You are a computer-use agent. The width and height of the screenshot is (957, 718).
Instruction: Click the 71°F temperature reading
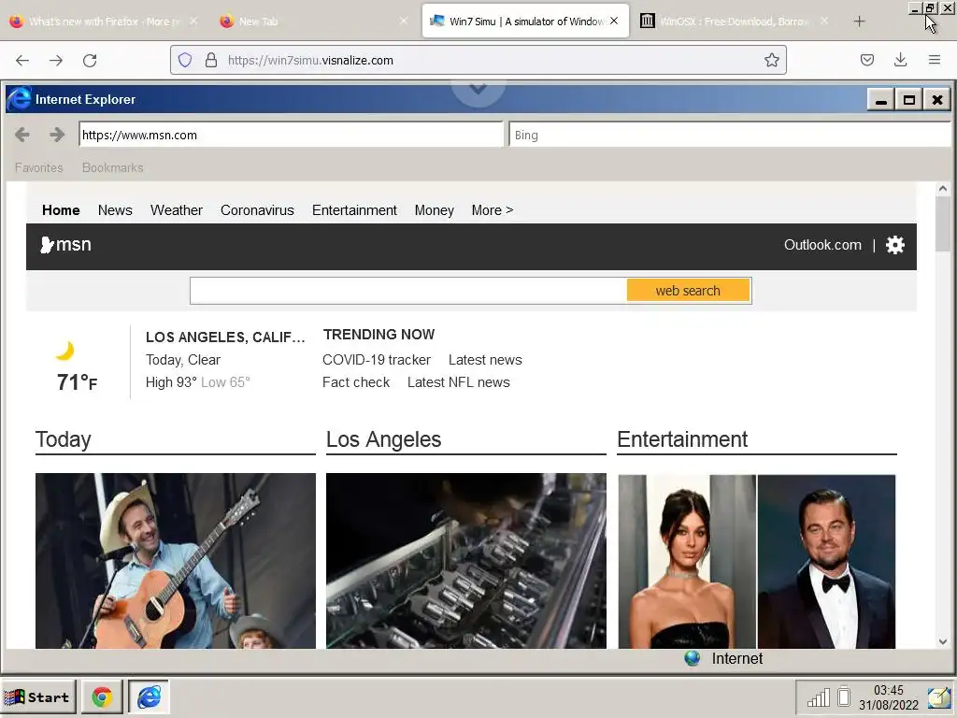(x=77, y=382)
